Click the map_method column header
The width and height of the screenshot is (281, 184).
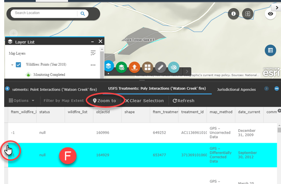tap(221, 114)
